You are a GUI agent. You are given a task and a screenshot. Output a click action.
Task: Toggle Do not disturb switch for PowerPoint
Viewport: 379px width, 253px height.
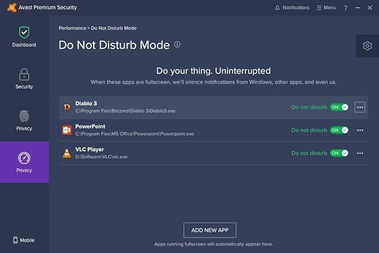339,130
